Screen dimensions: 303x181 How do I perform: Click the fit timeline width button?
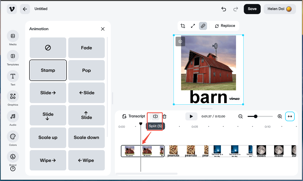[x=290, y=116]
